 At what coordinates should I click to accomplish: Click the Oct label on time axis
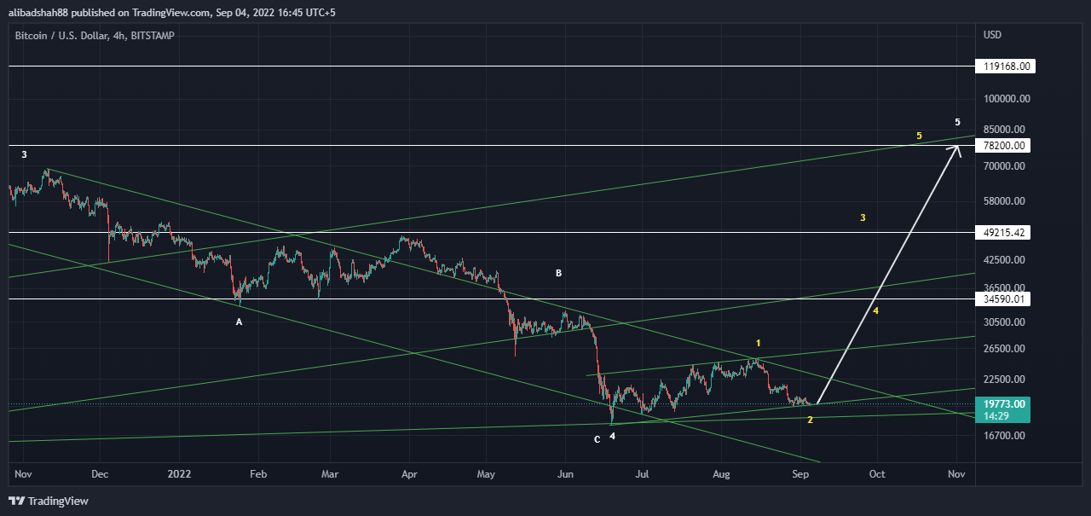point(877,473)
